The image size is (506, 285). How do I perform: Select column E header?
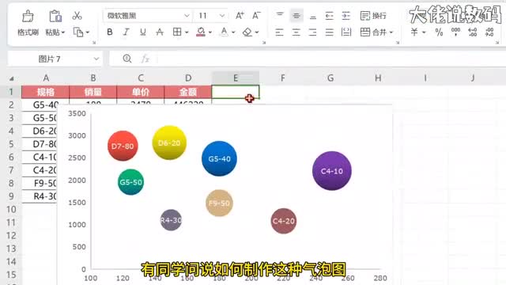pos(236,78)
